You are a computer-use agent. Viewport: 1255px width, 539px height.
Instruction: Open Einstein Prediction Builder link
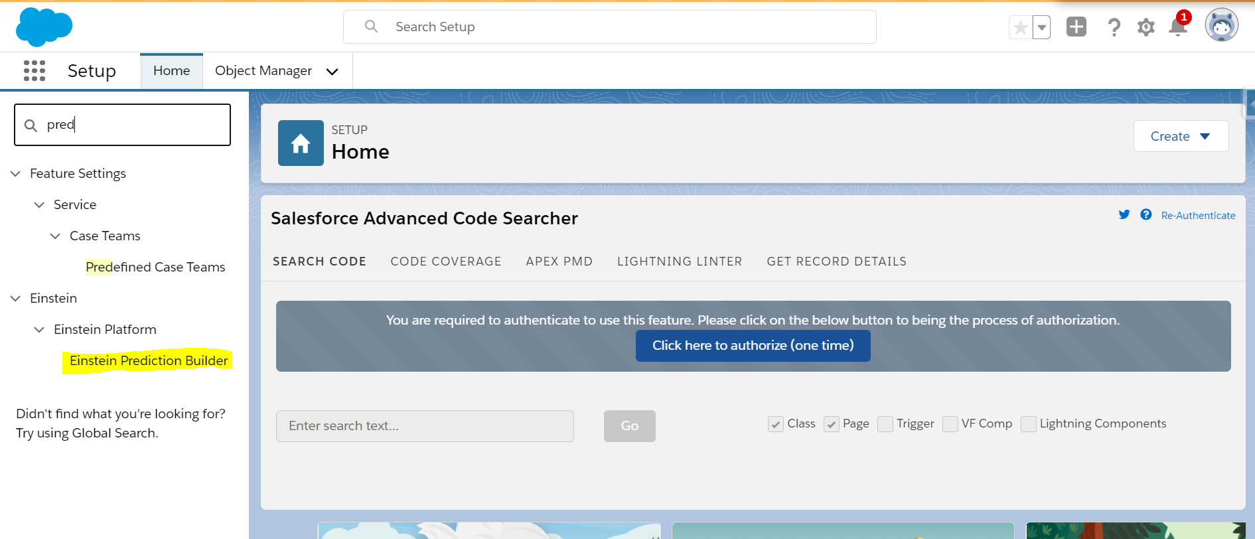click(149, 360)
